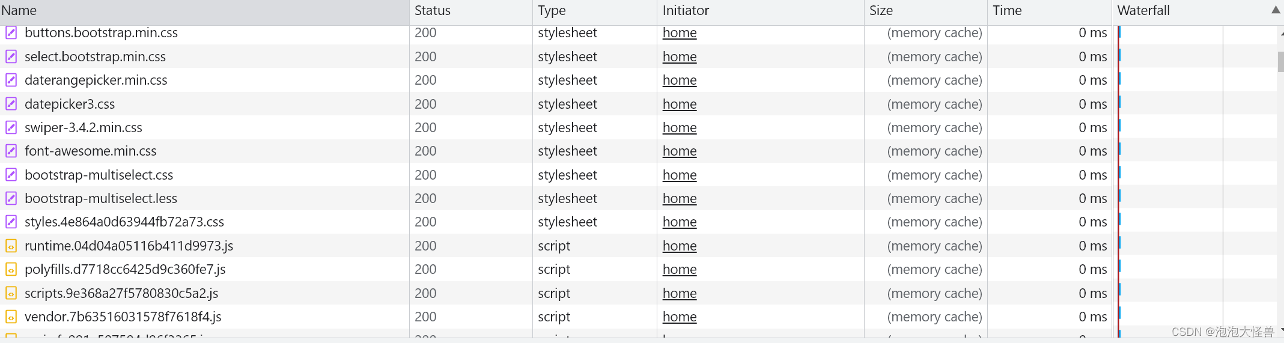The width and height of the screenshot is (1284, 343).
Task: Click script icon beside runtime.04d04a05116b411d9973.js
Action: pyautogui.click(x=11, y=246)
